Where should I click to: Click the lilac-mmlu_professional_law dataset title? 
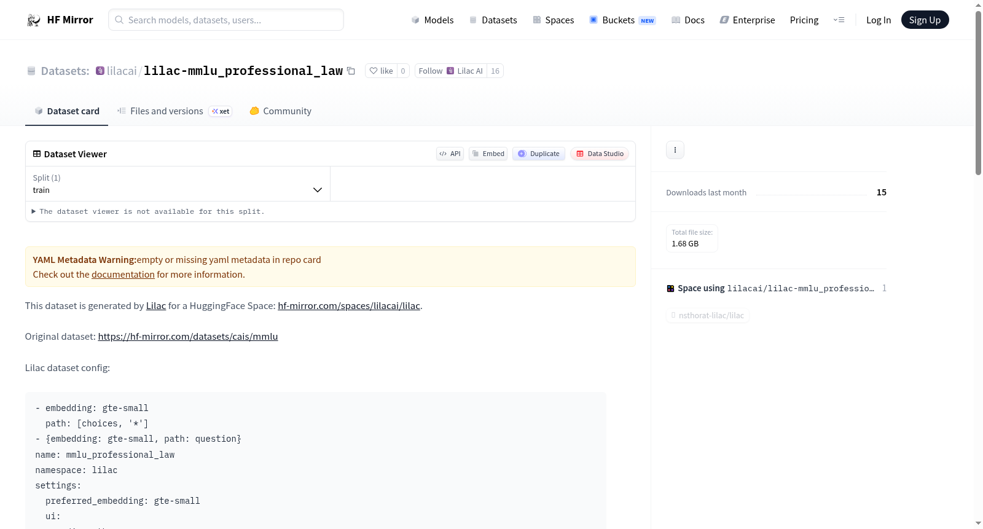(243, 71)
